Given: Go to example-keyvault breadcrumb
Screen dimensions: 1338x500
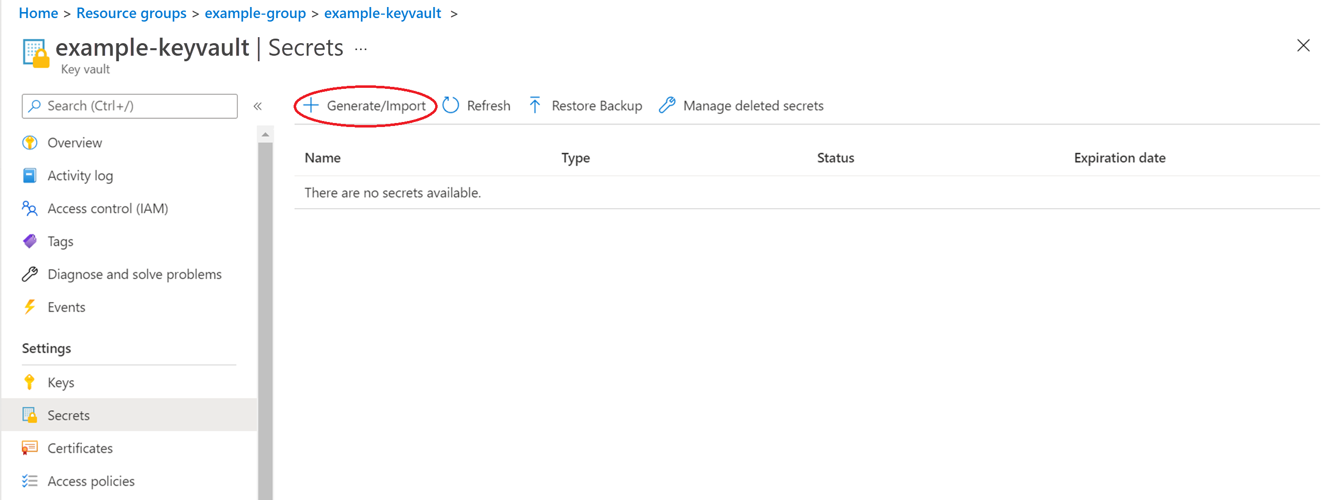Looking at the screenshot, I should (x=383, y=13).
